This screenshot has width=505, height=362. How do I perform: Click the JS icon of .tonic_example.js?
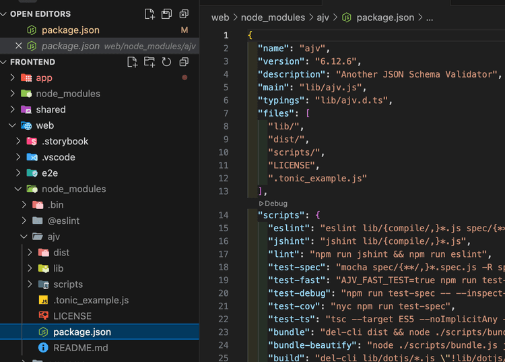pyautogui.click(x=44, y=300)
